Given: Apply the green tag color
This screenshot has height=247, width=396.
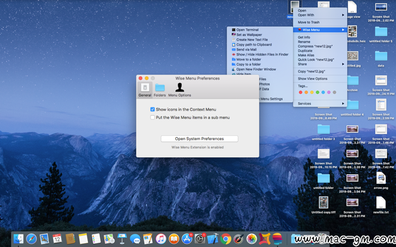Looking at the screenshot, I should pos(318,92).
